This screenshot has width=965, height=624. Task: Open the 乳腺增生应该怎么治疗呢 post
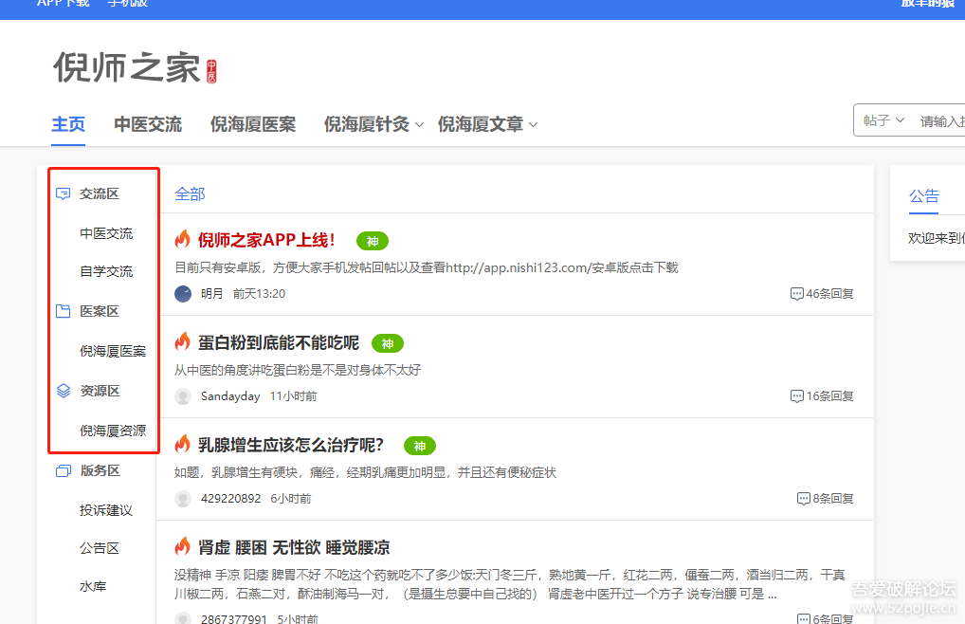(x=291, y=445)
